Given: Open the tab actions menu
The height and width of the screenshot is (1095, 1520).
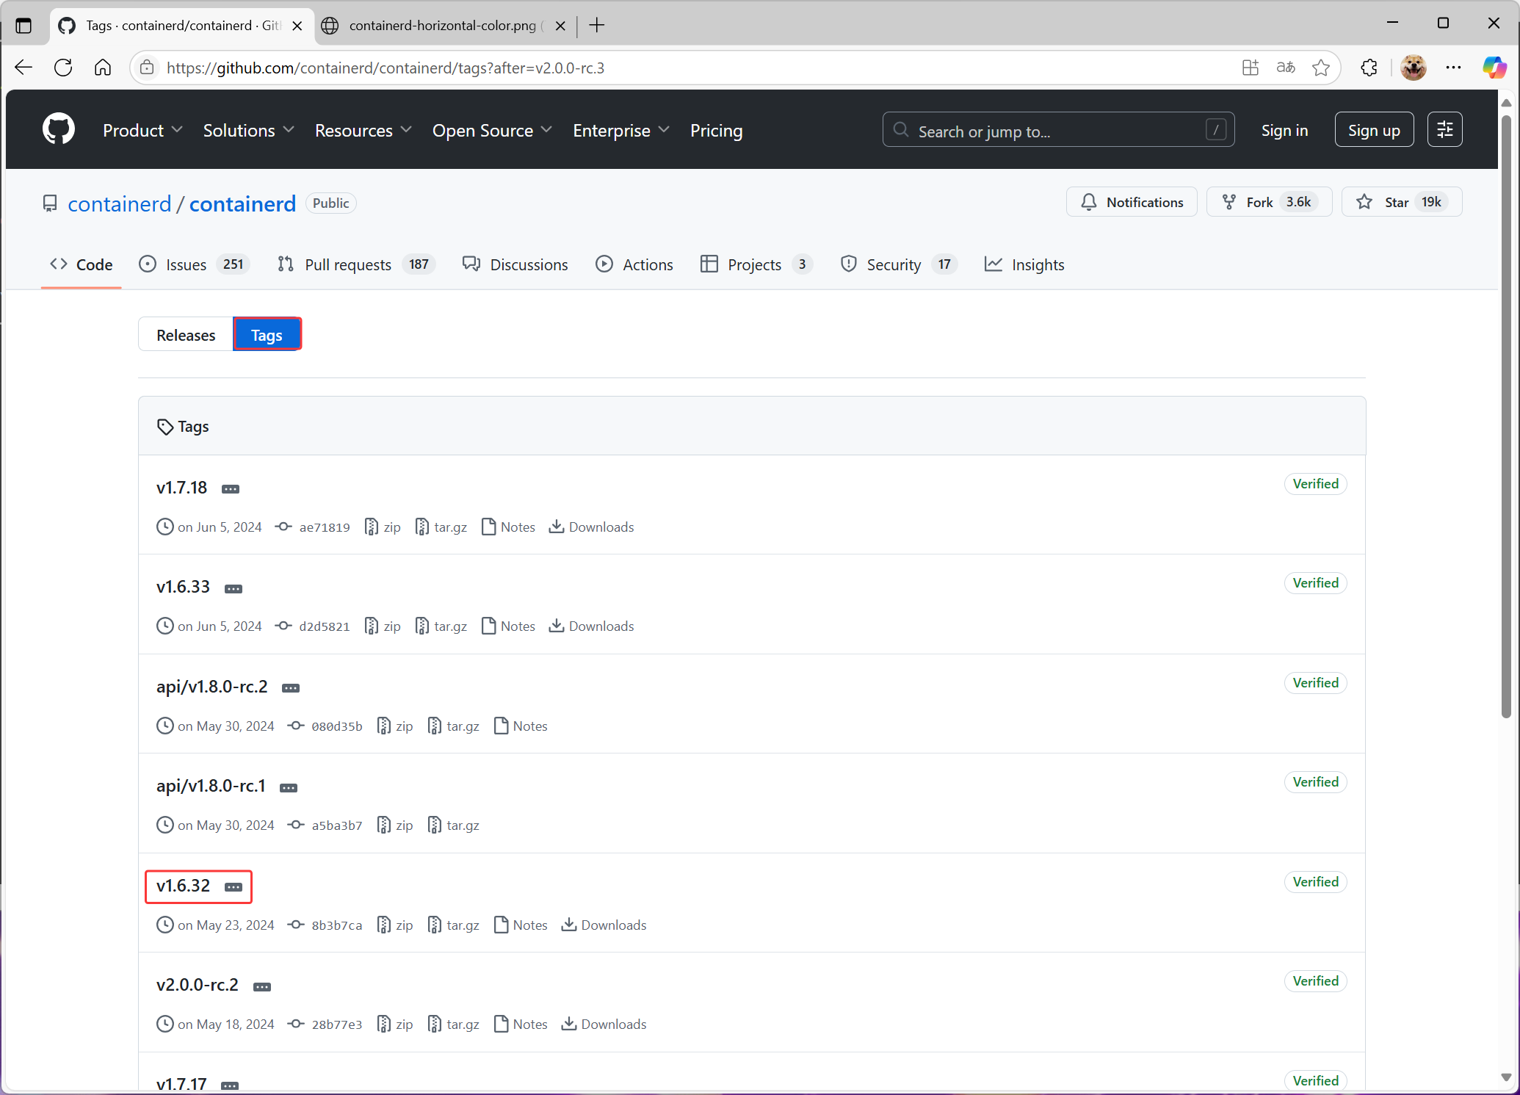Looking at the screenshot, I should click(x=23, y=26).
